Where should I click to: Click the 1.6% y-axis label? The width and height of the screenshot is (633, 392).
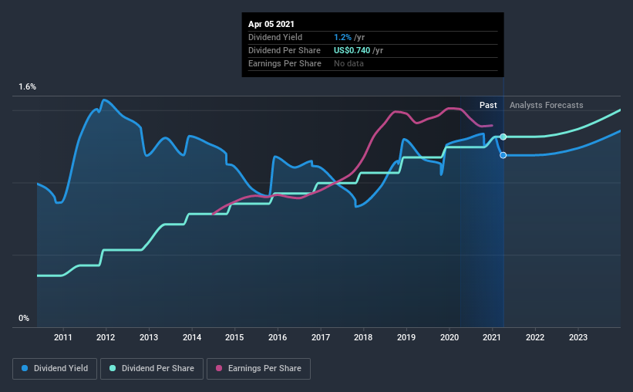[x=28, y=87]
